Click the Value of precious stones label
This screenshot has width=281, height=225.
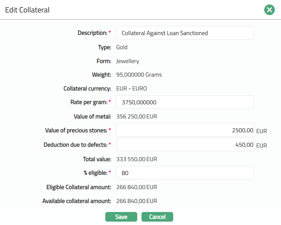tap(76, 130)
